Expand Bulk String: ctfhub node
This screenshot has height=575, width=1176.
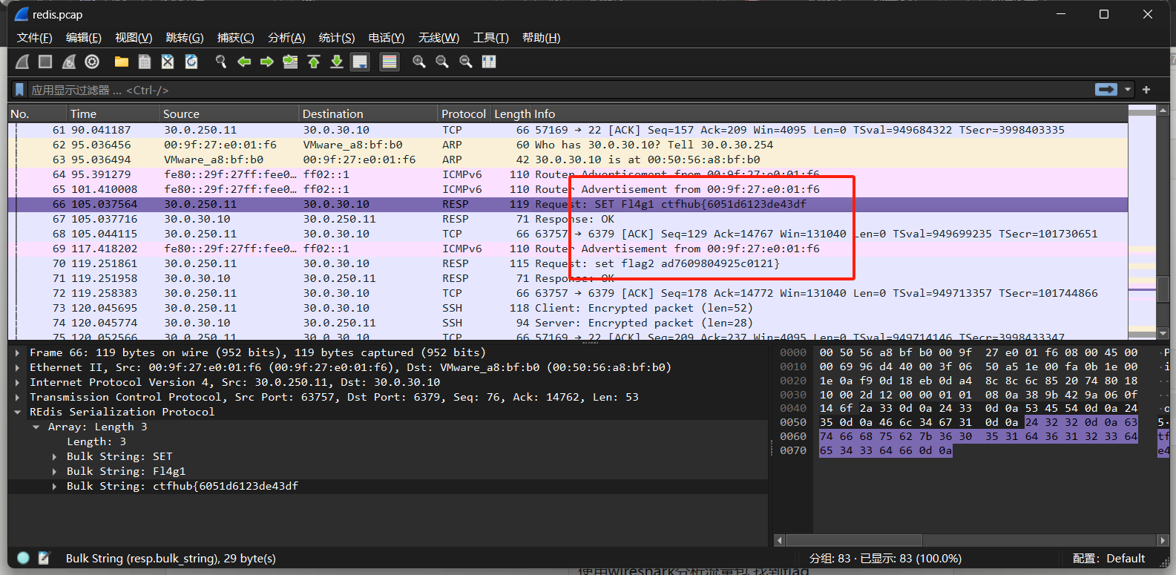[x=54, y=486]
